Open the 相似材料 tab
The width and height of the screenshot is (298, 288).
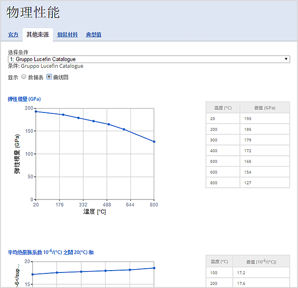(x=67, y=35)
